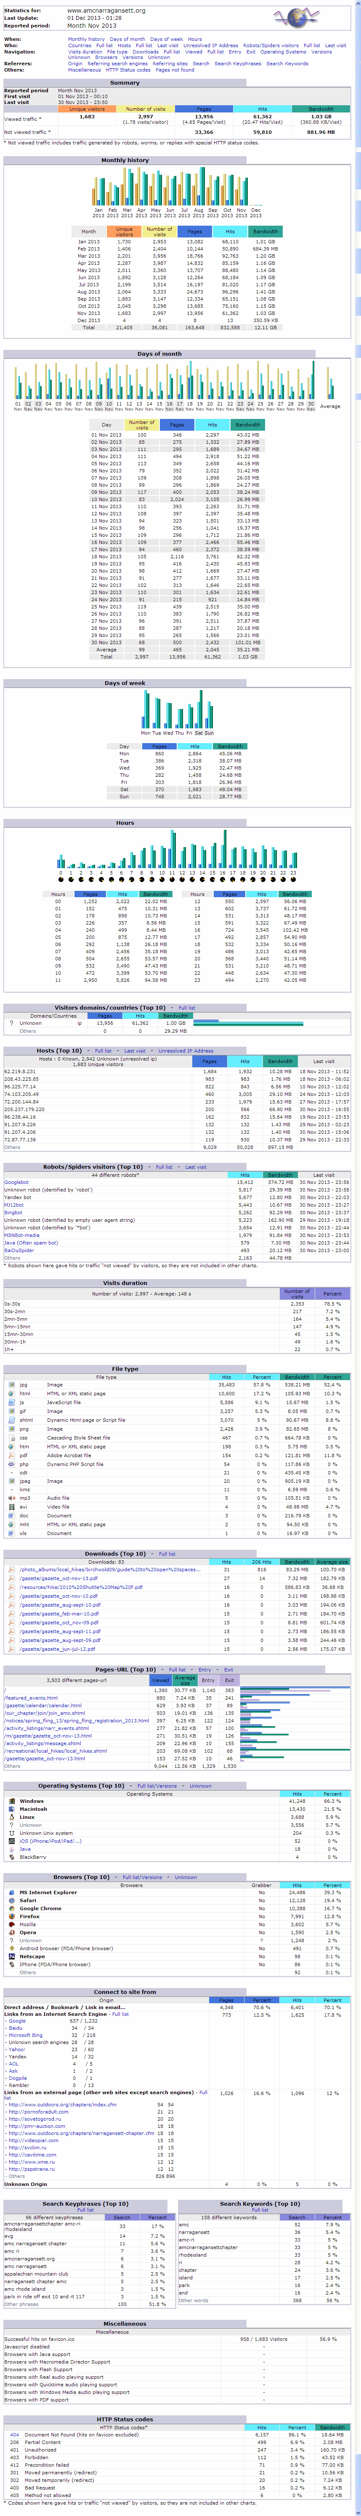Screen dimensions: 361x2516
Task: Click the Windows operating system icon
Action: [x=11, y=1800]
